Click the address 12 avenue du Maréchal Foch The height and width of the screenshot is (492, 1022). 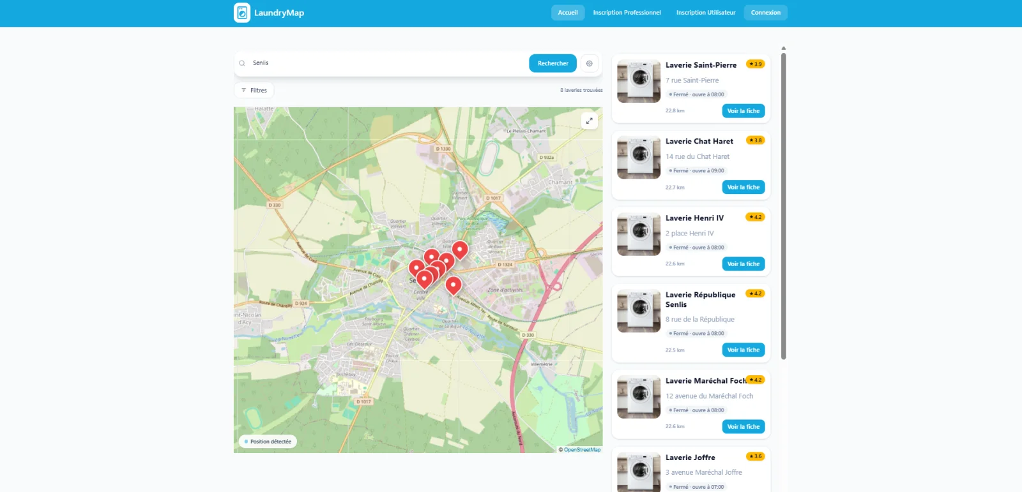pos(710,396)
